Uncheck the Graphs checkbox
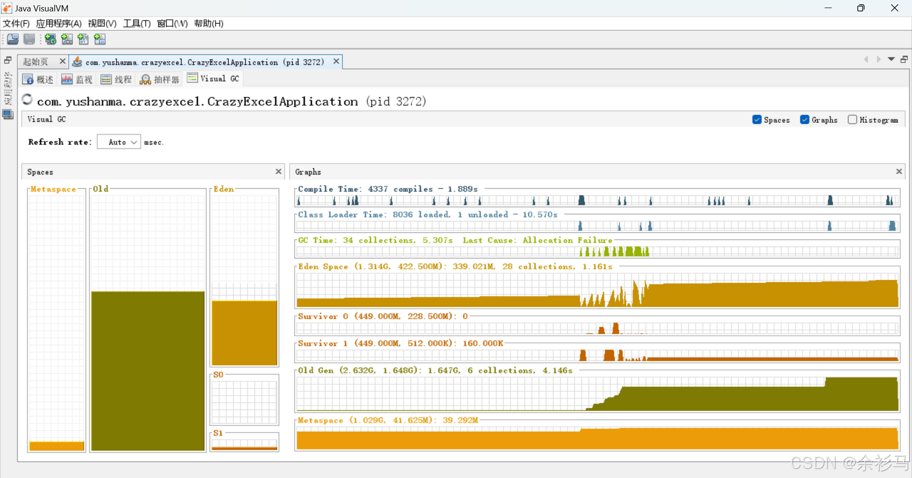This screenshot has height=478, width=912. 805,119
